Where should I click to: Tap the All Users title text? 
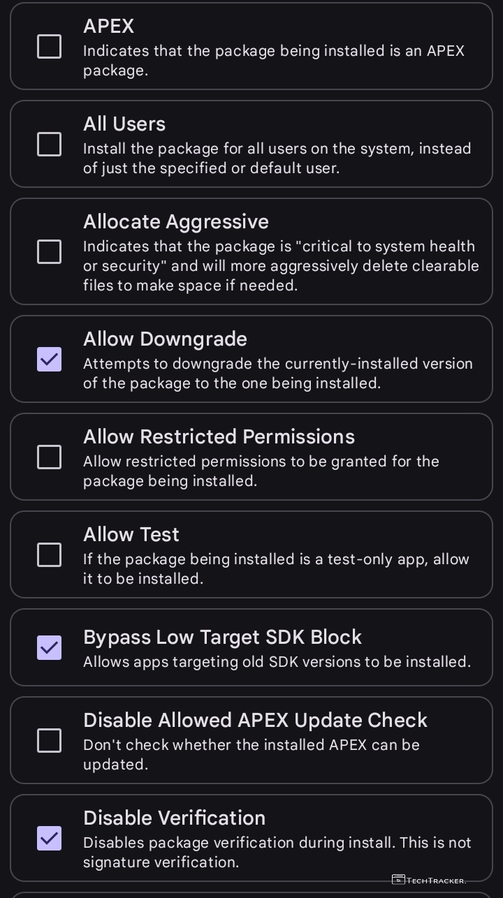coord(124,124)
